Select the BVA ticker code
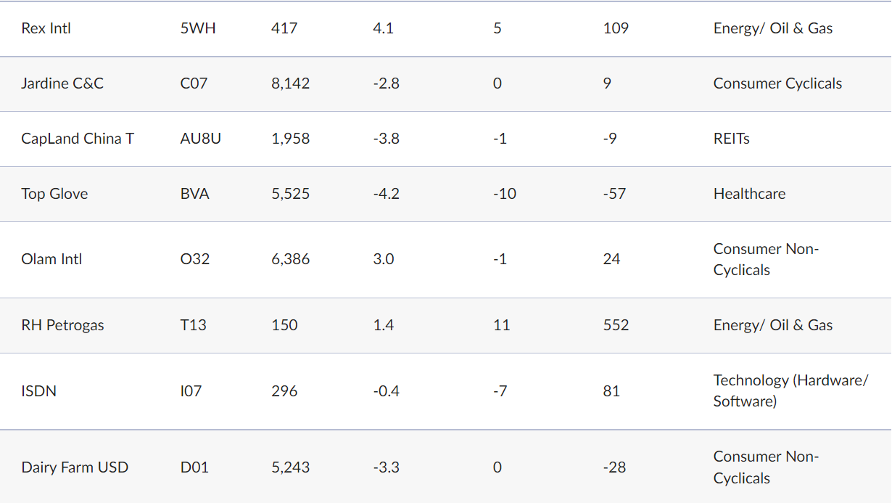The width and height of the screenshot is (892, 503). [194, 194]
